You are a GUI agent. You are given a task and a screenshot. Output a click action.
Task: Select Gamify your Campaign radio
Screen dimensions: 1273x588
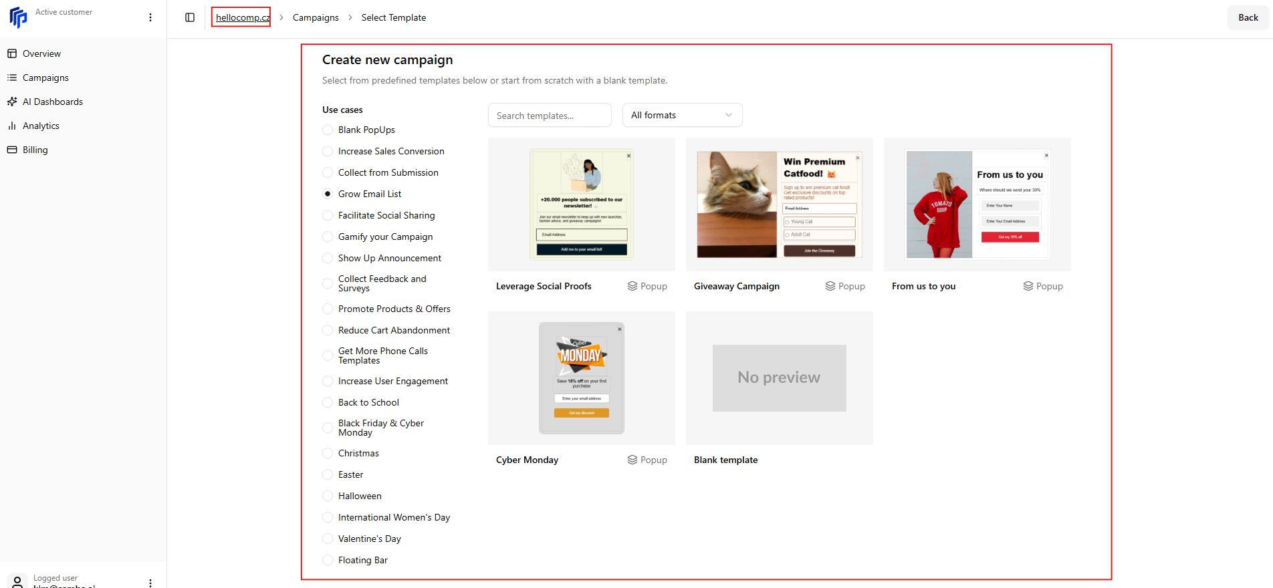coord(328,237)
